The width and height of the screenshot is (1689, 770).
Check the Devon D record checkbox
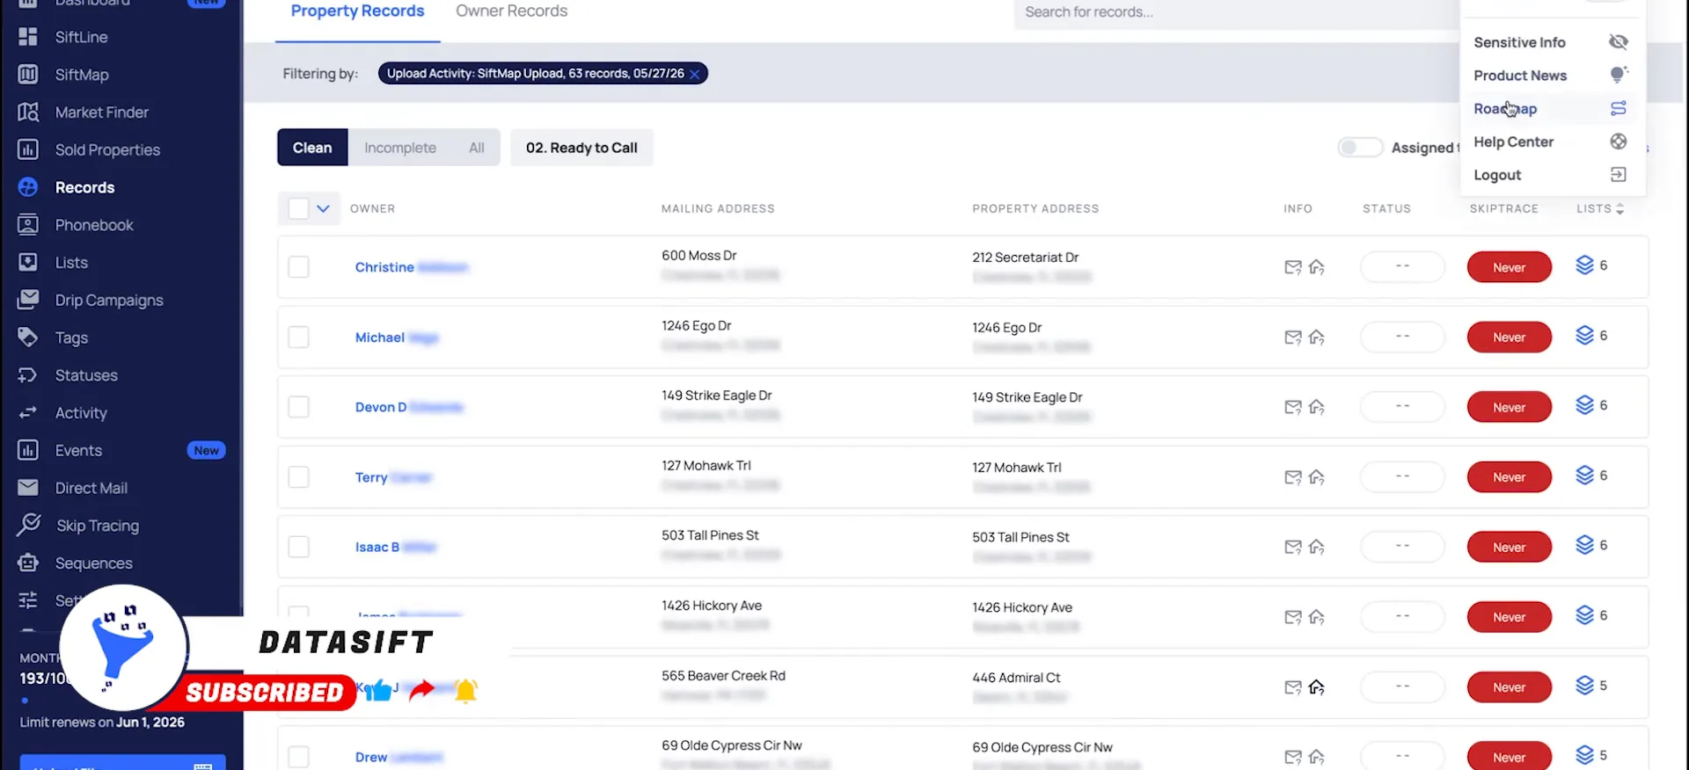pos(299,407)
